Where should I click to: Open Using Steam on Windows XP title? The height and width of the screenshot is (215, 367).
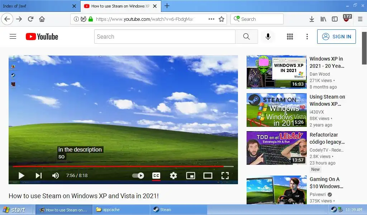(x=327, y=100)
